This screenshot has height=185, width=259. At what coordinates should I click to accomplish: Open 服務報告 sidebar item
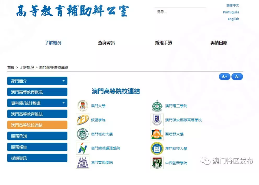point(37,147)
